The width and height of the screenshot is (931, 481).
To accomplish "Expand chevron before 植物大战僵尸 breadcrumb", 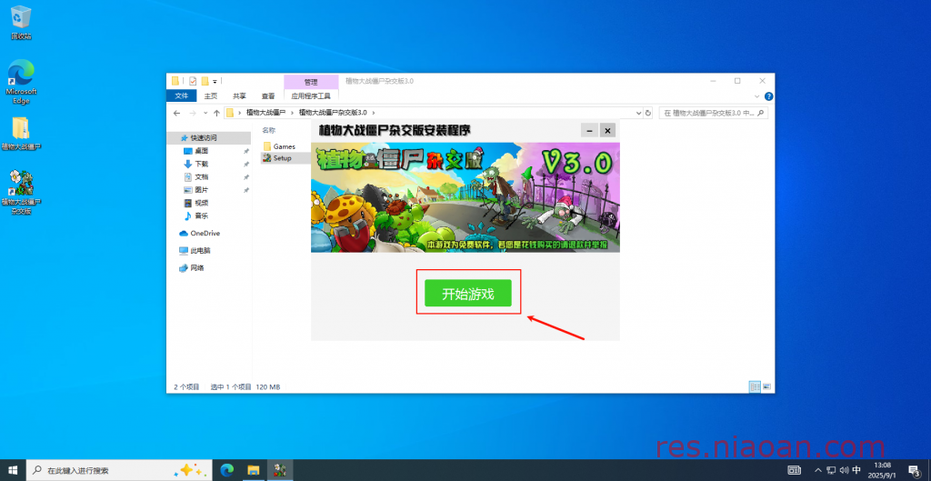I will point(239,112).
